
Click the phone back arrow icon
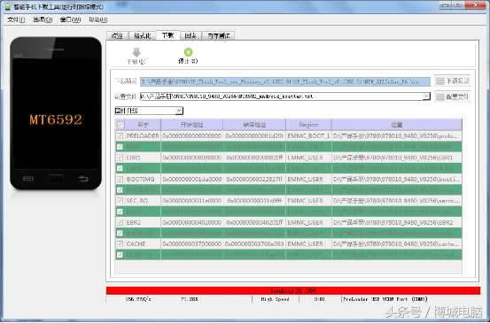[x=83, y=179]
